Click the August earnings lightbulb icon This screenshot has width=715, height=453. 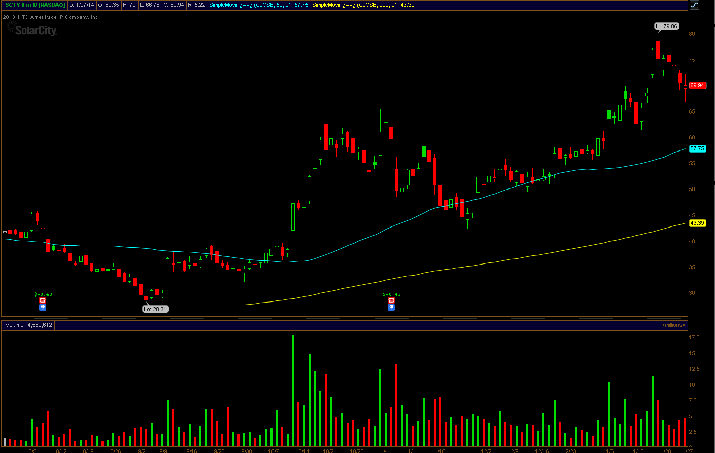tap(43, 307)
